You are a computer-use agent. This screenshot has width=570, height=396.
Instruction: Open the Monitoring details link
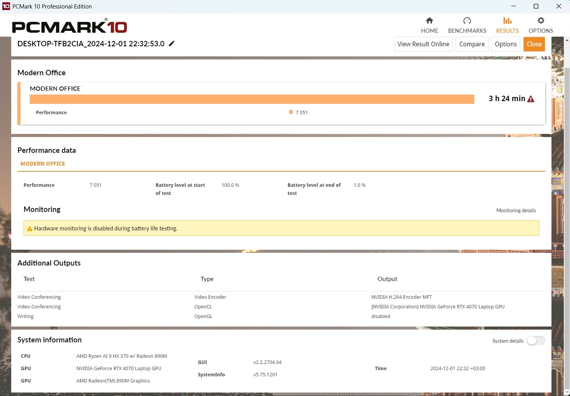pyautogui.click(x=516, y=210)
